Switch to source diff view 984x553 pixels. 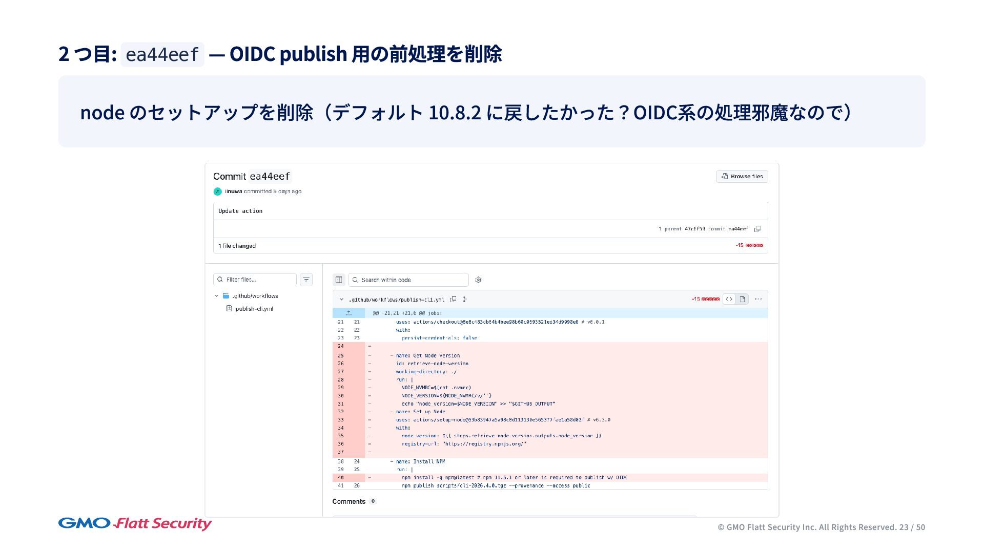[x=729, y=299]
